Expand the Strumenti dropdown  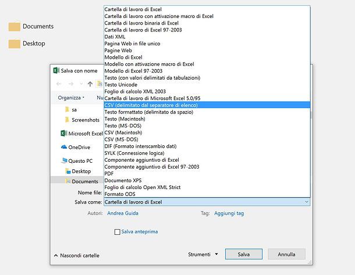click(203, 254)
